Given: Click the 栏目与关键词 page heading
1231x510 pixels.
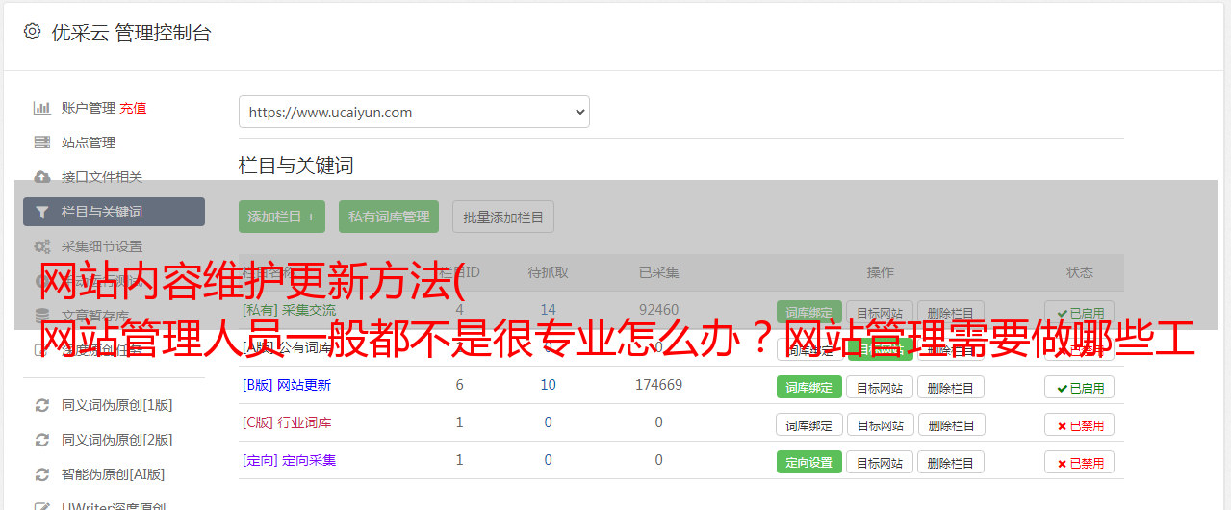Looking at the screenshot, I should pyautogui.click(x=296, y=166).
